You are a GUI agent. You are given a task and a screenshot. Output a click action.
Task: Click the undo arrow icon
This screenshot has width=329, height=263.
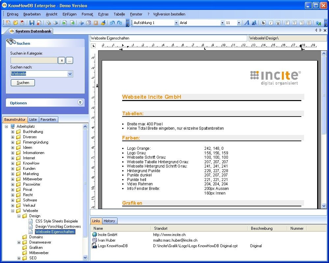(x=112, y=23)
